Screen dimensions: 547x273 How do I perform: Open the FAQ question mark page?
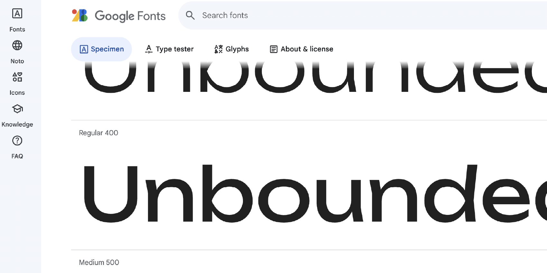pyautogui.click(x=17, y=147)
